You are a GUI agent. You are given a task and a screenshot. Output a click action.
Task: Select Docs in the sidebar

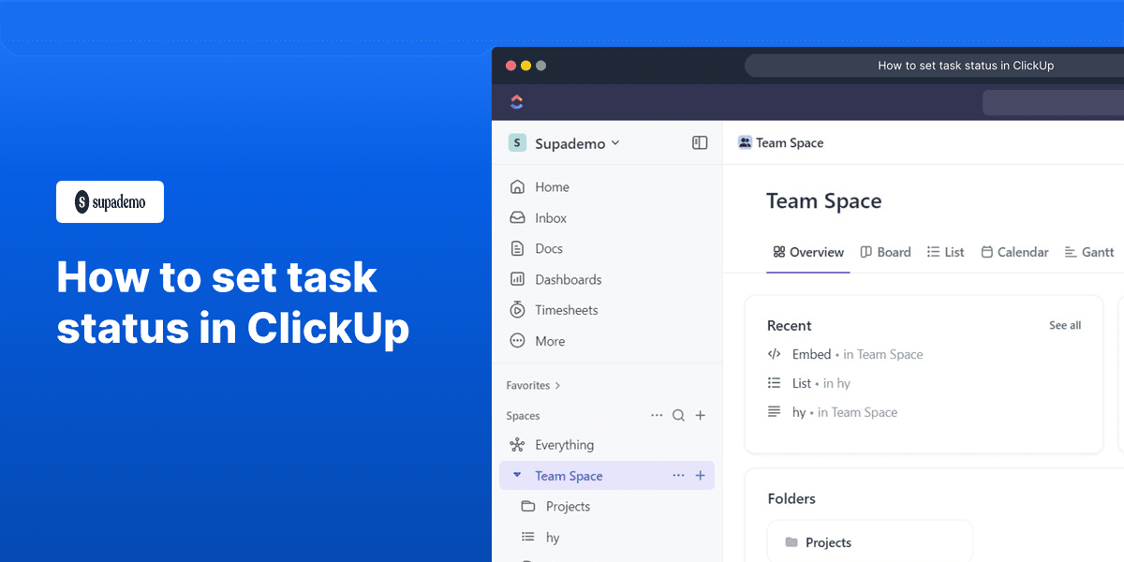tap(549, 248)
